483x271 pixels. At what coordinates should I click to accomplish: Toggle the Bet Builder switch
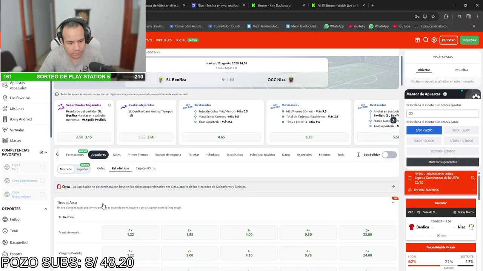click(389, 154)
